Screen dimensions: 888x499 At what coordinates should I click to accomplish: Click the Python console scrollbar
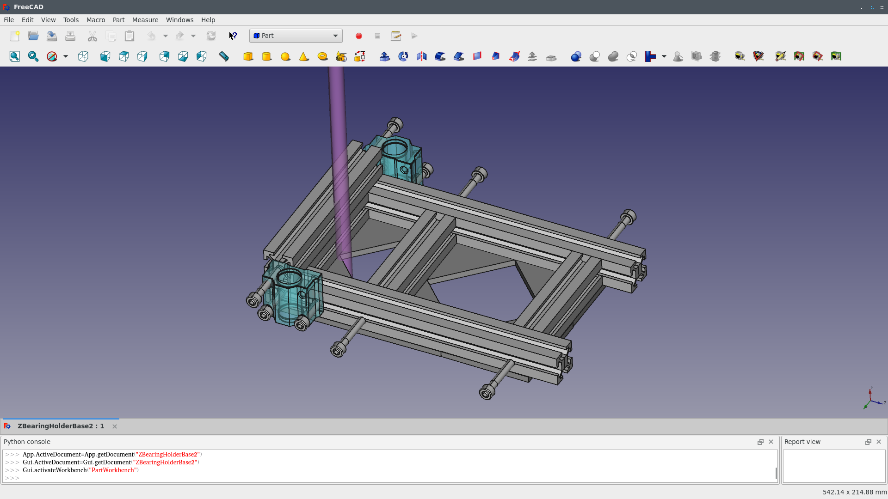(776, 473)
